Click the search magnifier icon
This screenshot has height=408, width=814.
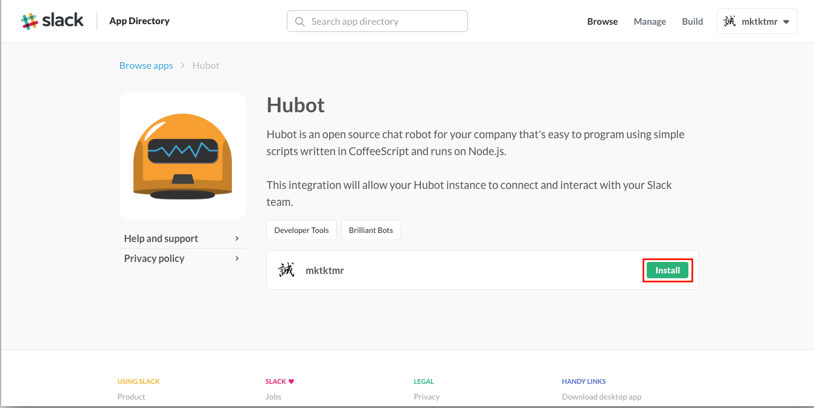pos(300,22)
